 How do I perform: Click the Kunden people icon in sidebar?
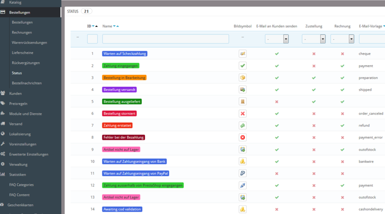pos(3,93)
